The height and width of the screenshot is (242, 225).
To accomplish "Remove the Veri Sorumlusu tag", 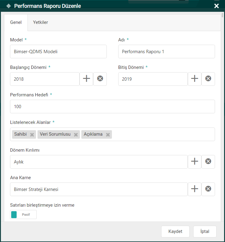I will (76, 135).
